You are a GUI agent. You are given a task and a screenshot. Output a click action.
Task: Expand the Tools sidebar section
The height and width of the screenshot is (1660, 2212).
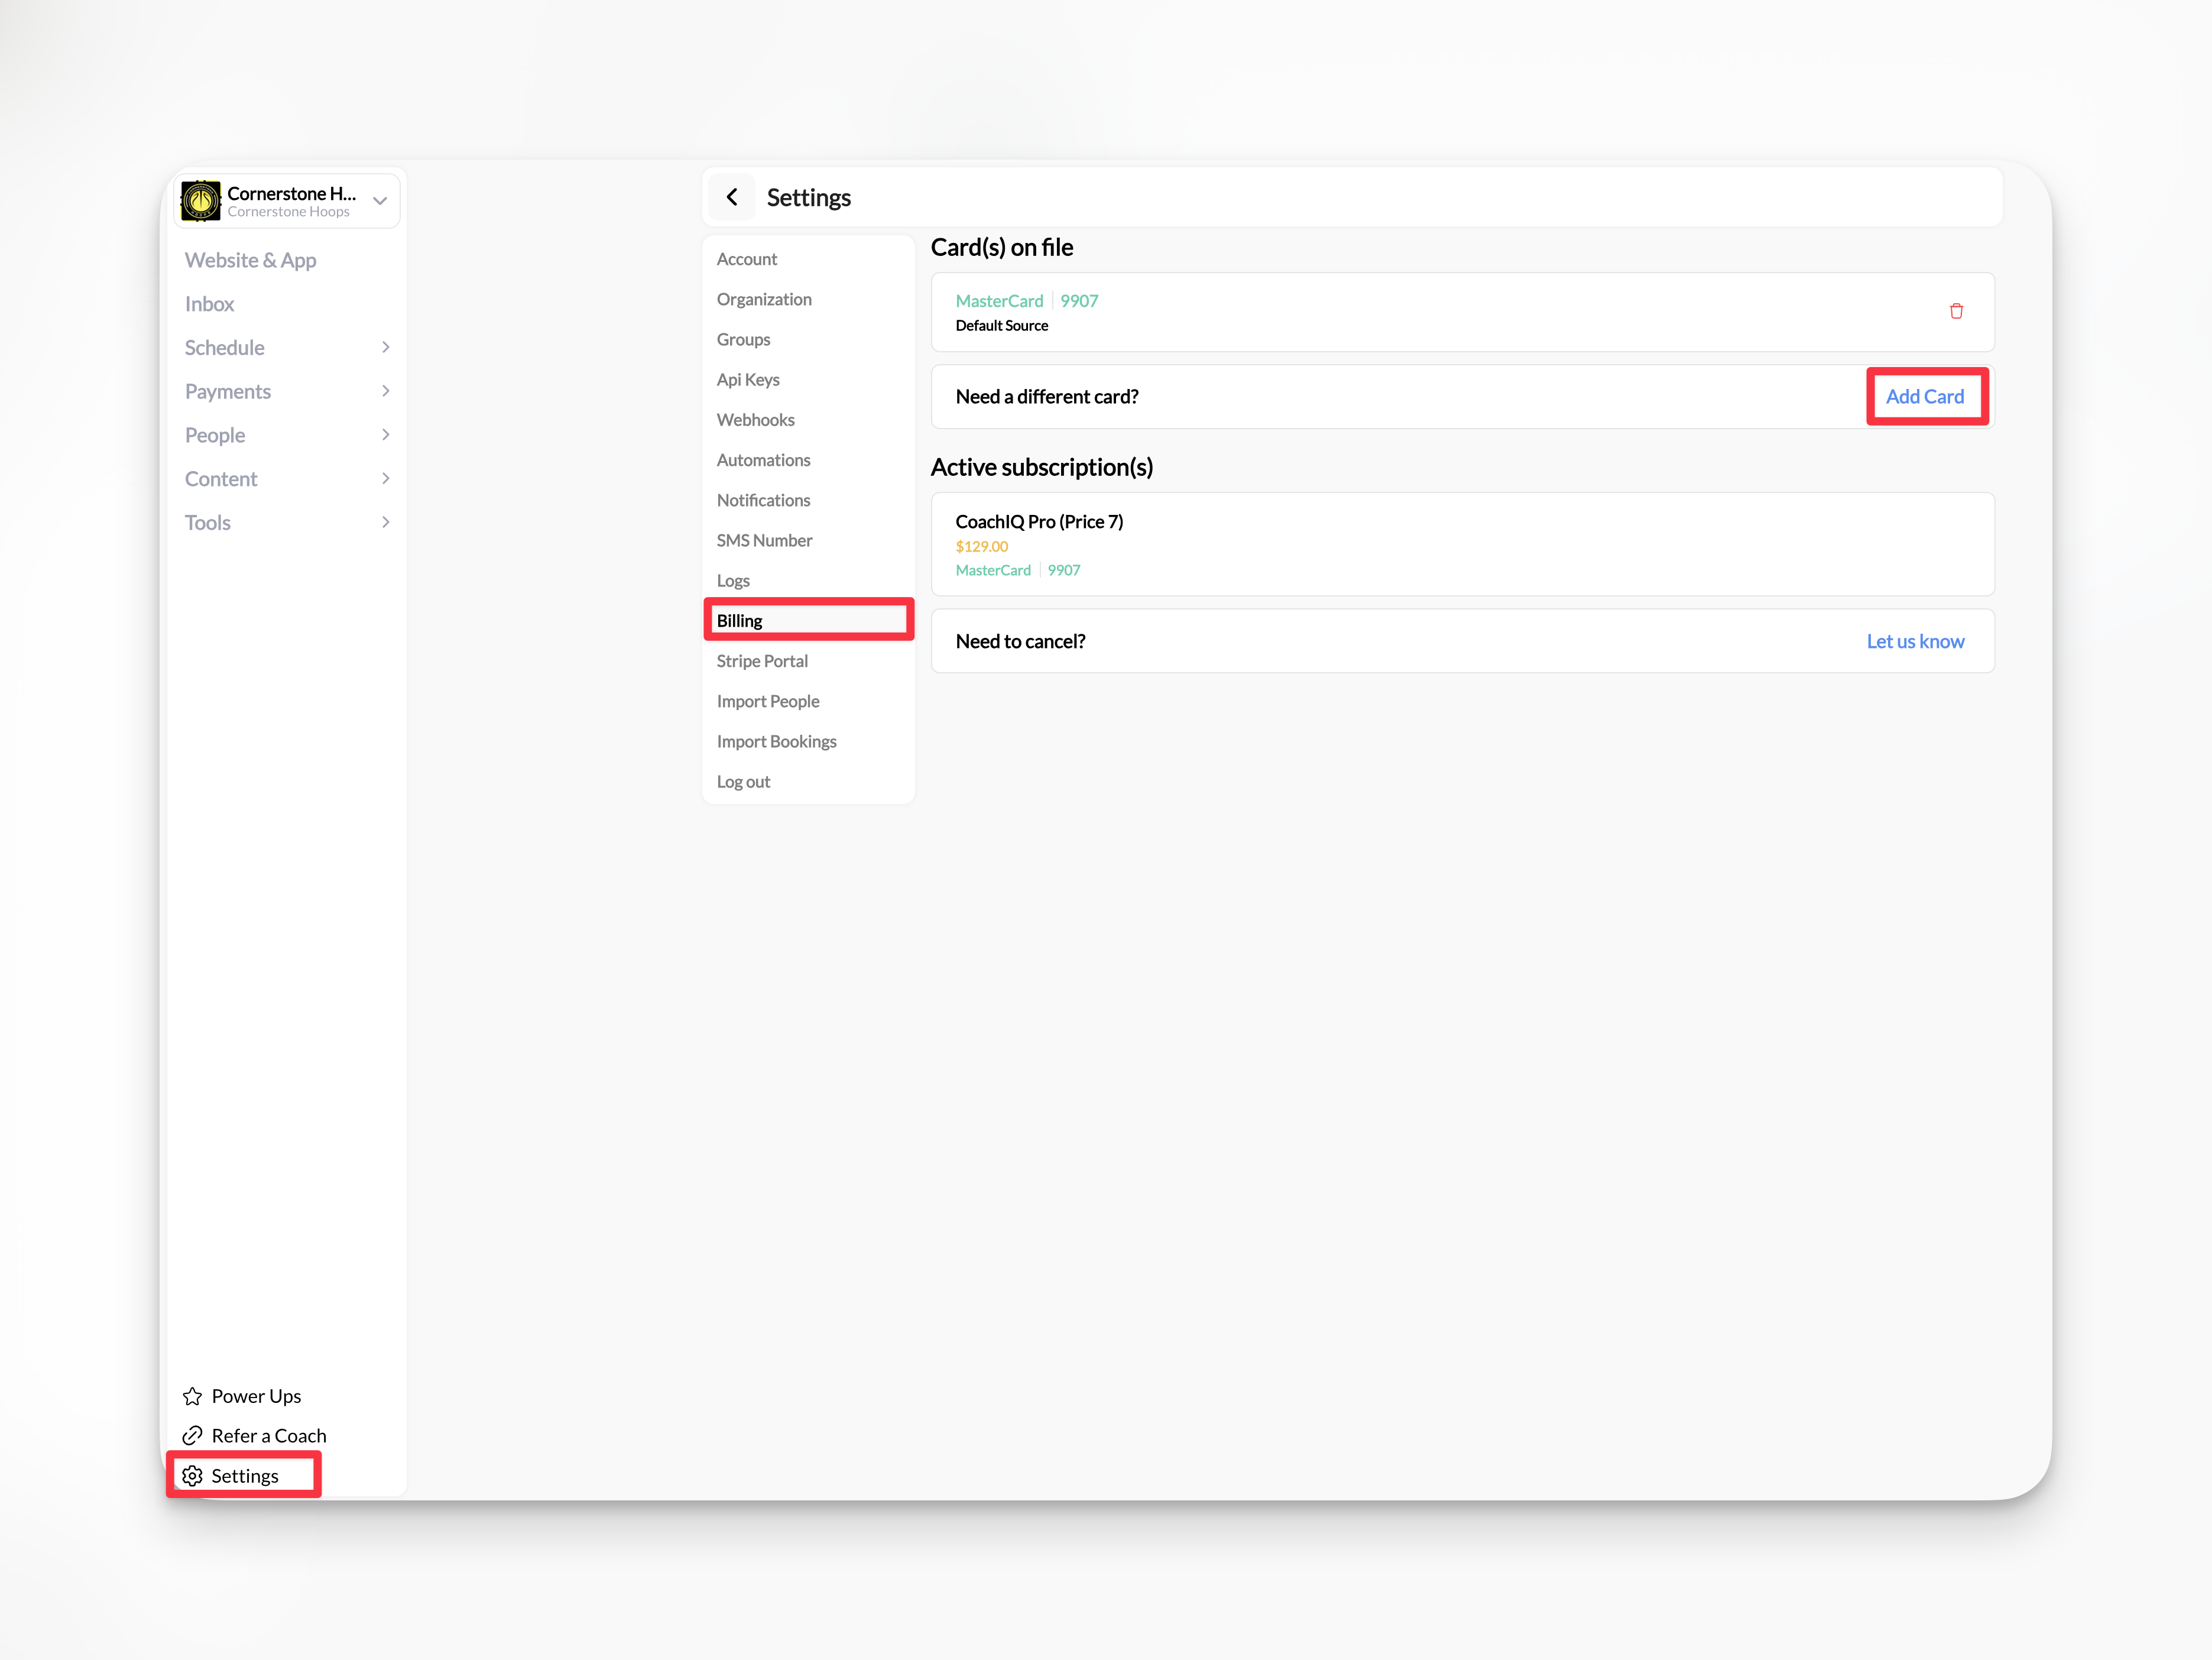pos(385,523)
